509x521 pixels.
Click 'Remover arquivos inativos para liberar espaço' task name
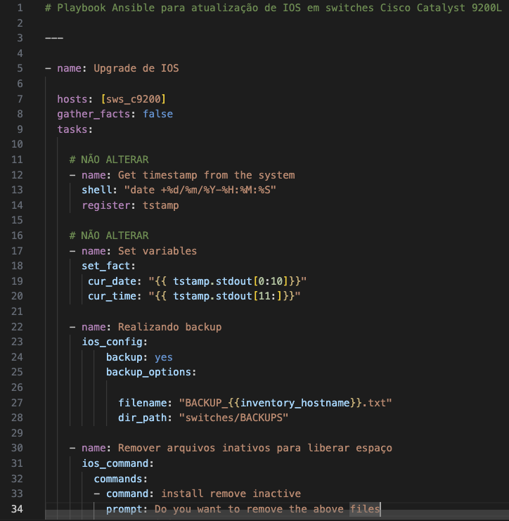[x=254, y=449]
